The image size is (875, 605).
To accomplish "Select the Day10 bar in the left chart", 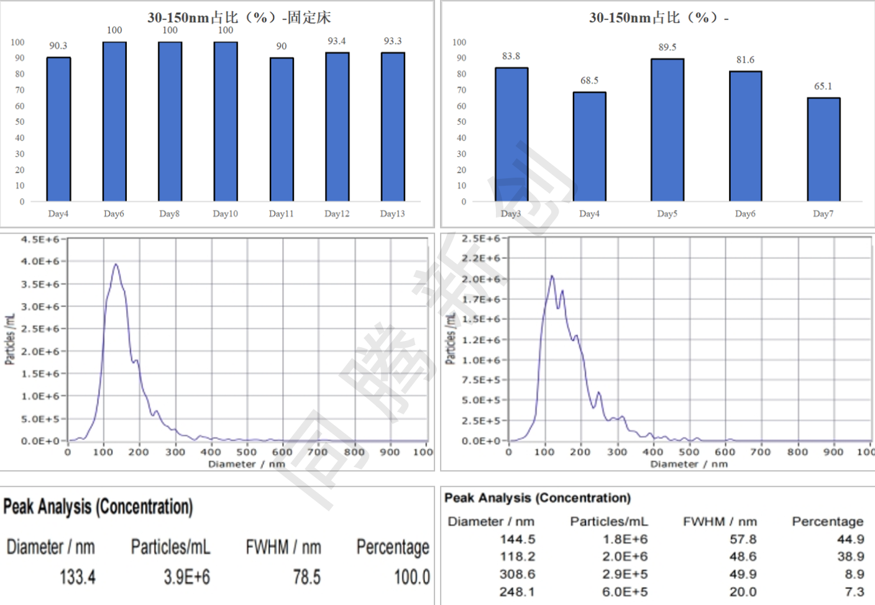I will (226, 122).
